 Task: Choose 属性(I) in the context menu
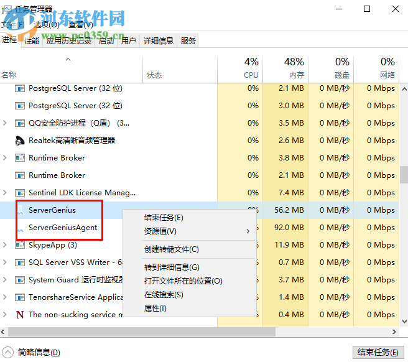point(155,309)
